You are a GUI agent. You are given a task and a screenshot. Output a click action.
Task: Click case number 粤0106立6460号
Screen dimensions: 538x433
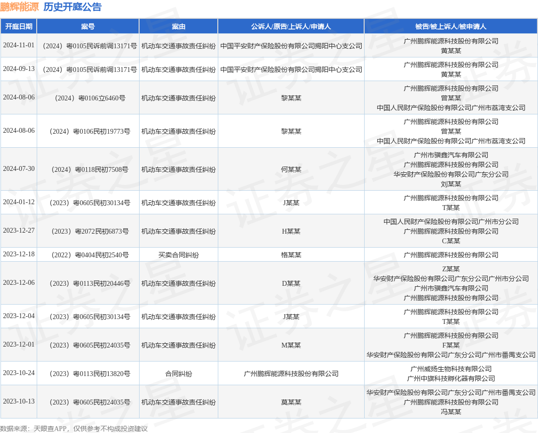click(x=90, y=98)
